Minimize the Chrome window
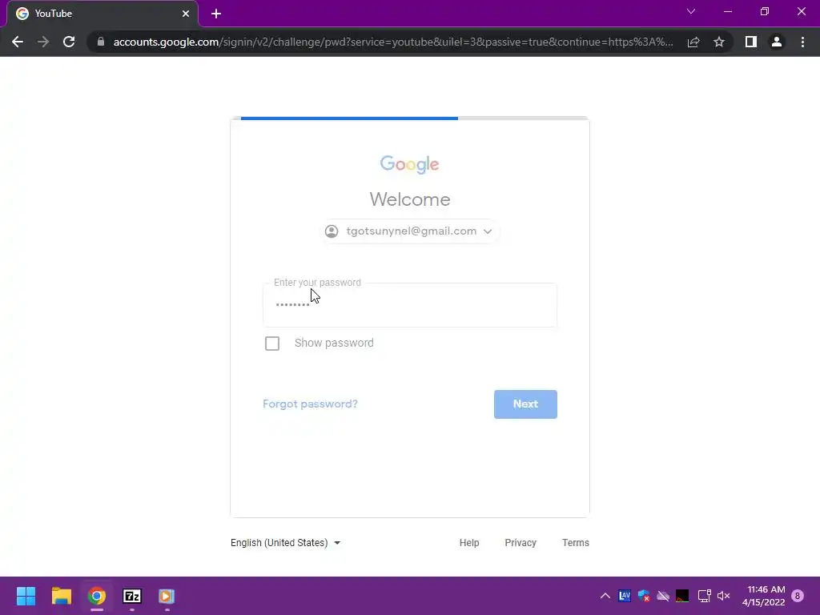Screen dimensions: 820x615 727,11
